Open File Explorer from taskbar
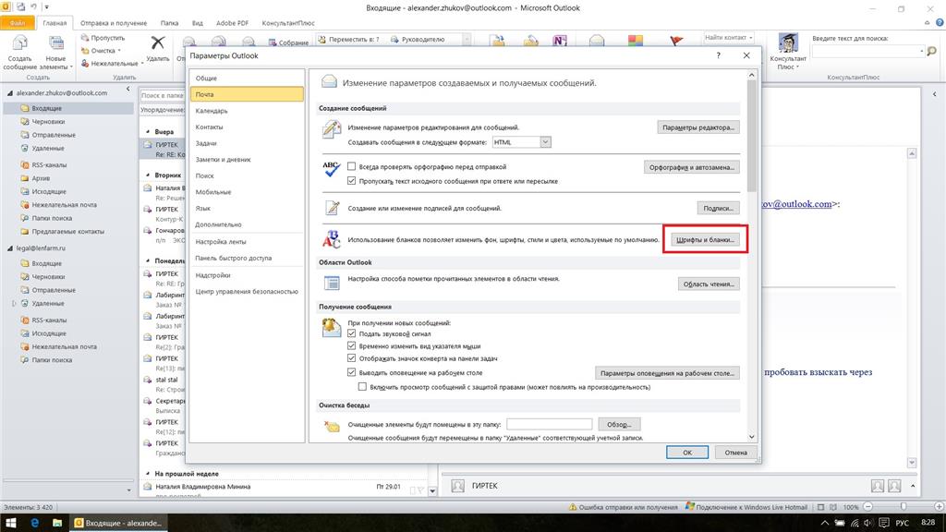 pos(57,523)
